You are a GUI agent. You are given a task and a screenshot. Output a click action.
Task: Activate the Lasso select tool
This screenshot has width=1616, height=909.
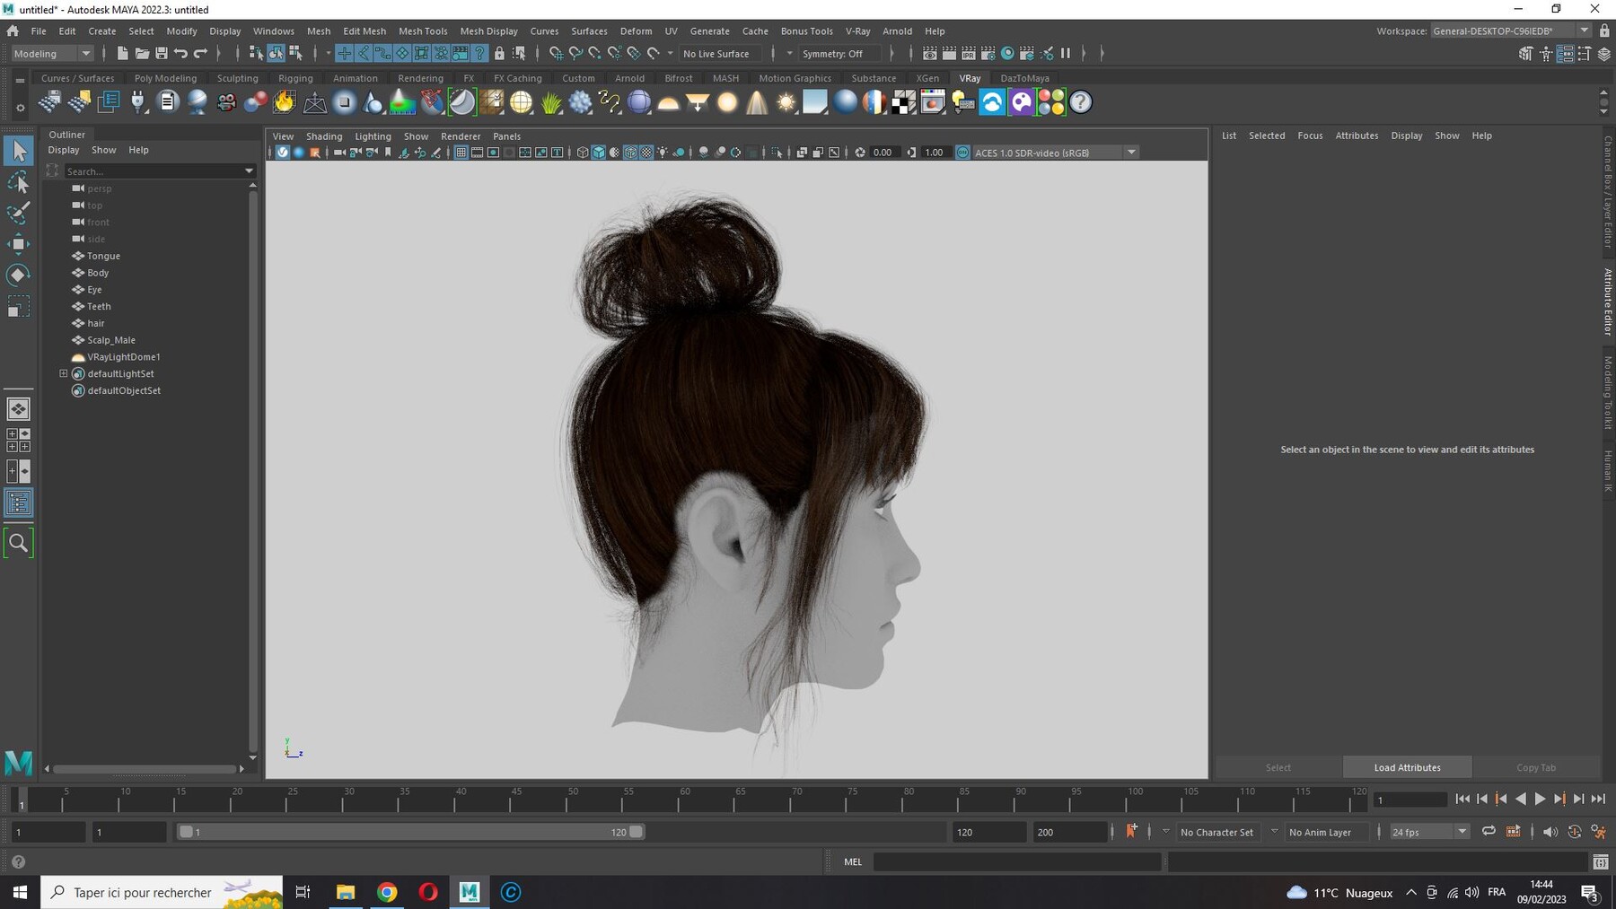point(18,182)
